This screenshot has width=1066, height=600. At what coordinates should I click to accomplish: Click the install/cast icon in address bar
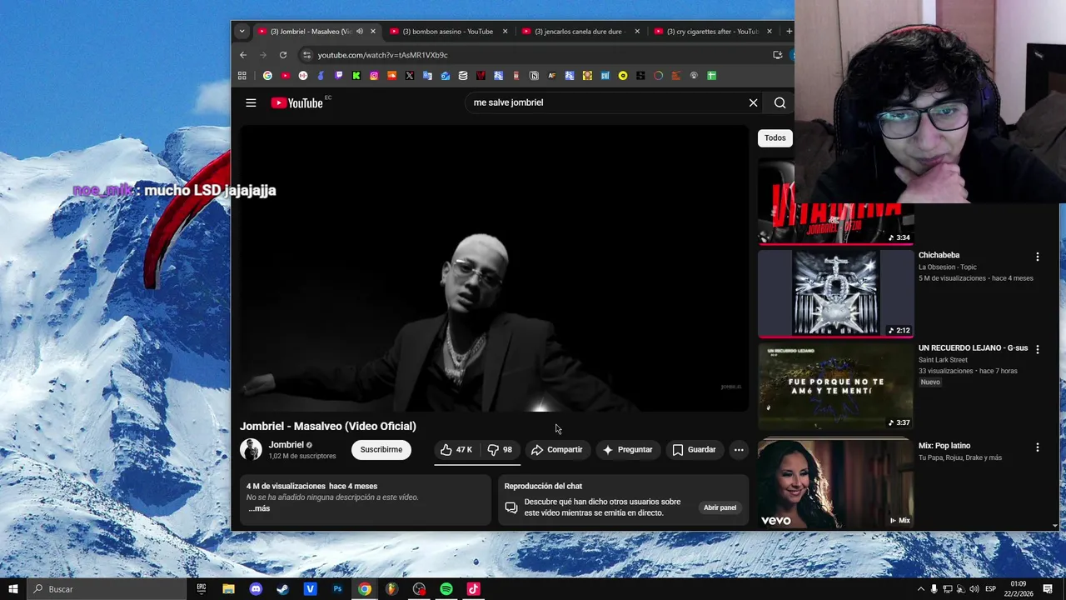coord(777,55)
